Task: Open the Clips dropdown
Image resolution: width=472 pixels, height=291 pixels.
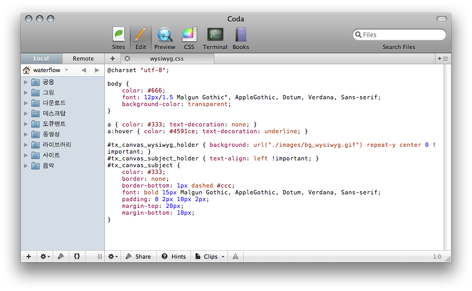Action: coord(210,257)
